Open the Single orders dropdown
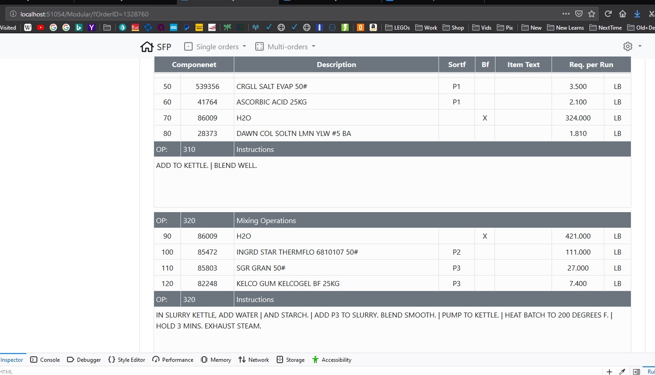 click(215, 47)
